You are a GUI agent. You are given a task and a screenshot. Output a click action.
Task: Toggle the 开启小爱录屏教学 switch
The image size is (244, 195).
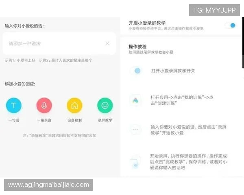pyautogui.click(x=231, y=25)
